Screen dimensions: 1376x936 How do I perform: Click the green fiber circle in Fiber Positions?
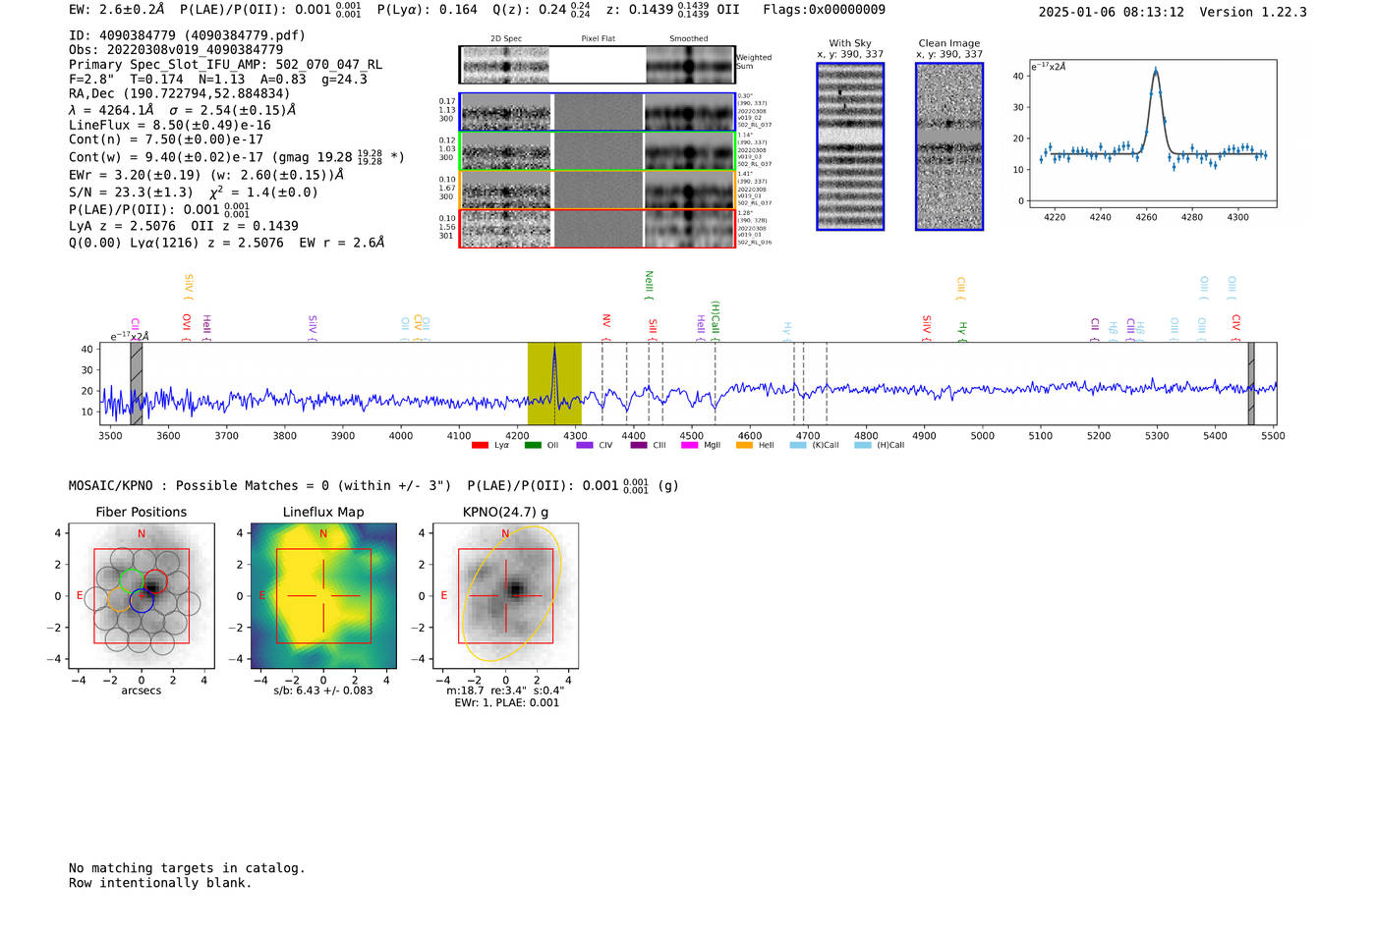tap(131, 579)
